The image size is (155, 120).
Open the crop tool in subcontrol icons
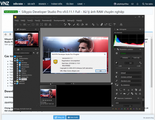(x=136, y=94)
